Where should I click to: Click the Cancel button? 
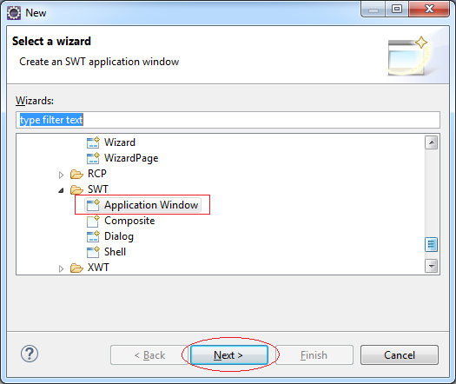[x=400, y=355]
